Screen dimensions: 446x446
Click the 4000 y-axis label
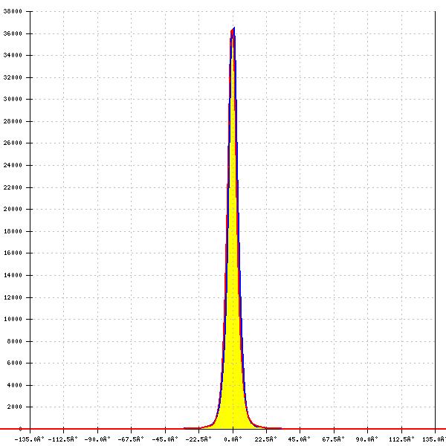coord(15,385)
